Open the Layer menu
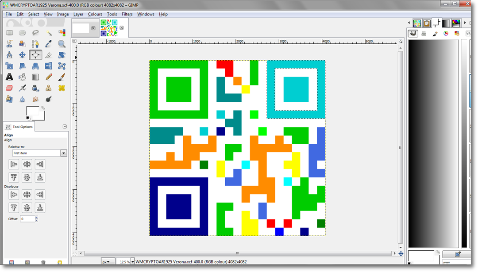Image resolution: width=478 pixels, height=272 pixels. 78,14
